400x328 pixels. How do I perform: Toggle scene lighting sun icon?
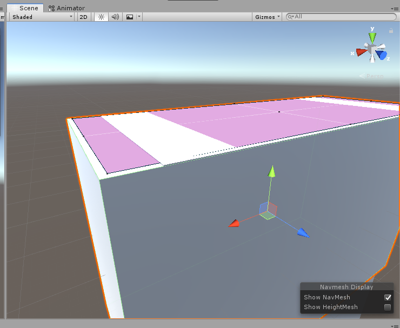pyautogui.click(x=101, y=17)
